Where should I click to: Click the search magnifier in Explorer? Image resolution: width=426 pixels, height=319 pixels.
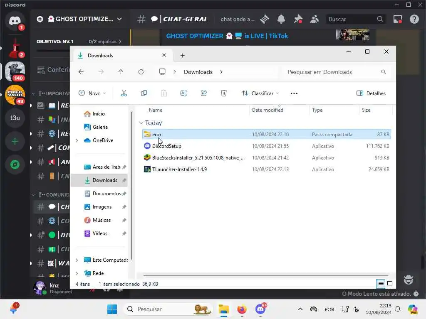[383, 72]
